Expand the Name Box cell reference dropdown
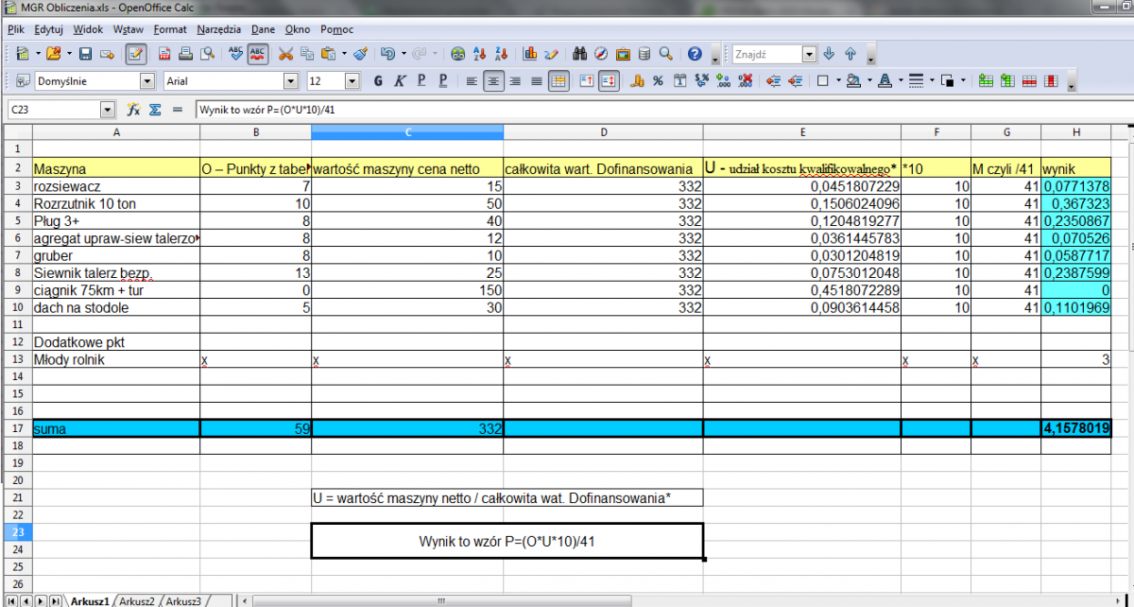The height and width of the screenshot is (607, 1134). [107, 110]
